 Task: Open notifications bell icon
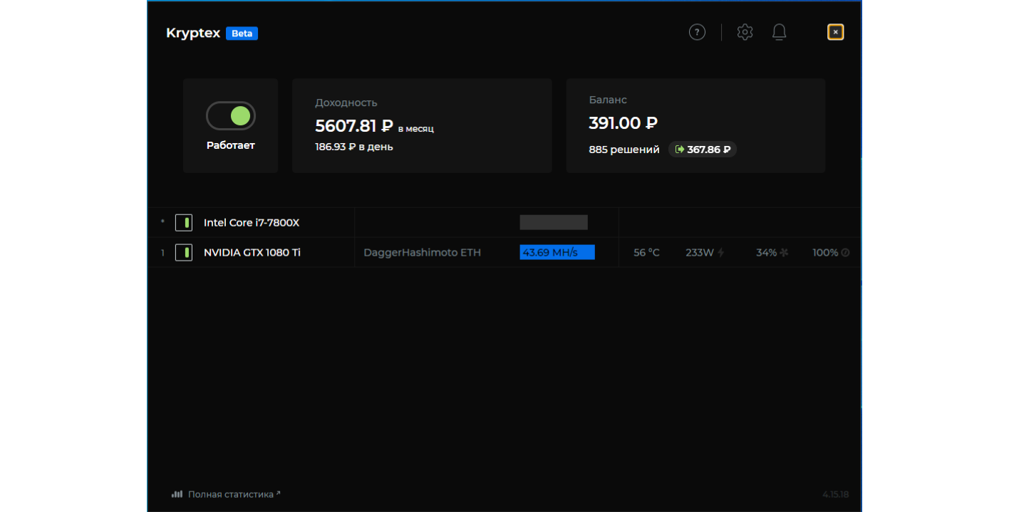(x=779, y=32)
